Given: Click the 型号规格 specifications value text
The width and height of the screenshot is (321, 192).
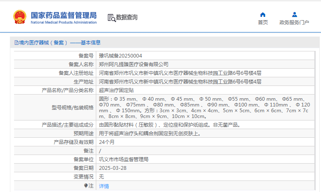Looking at the screenshot, I should point(204,108).
